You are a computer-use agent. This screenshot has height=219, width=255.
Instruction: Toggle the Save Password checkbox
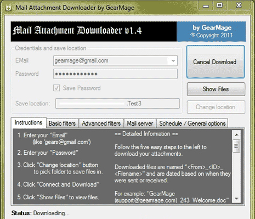(56, 88)
